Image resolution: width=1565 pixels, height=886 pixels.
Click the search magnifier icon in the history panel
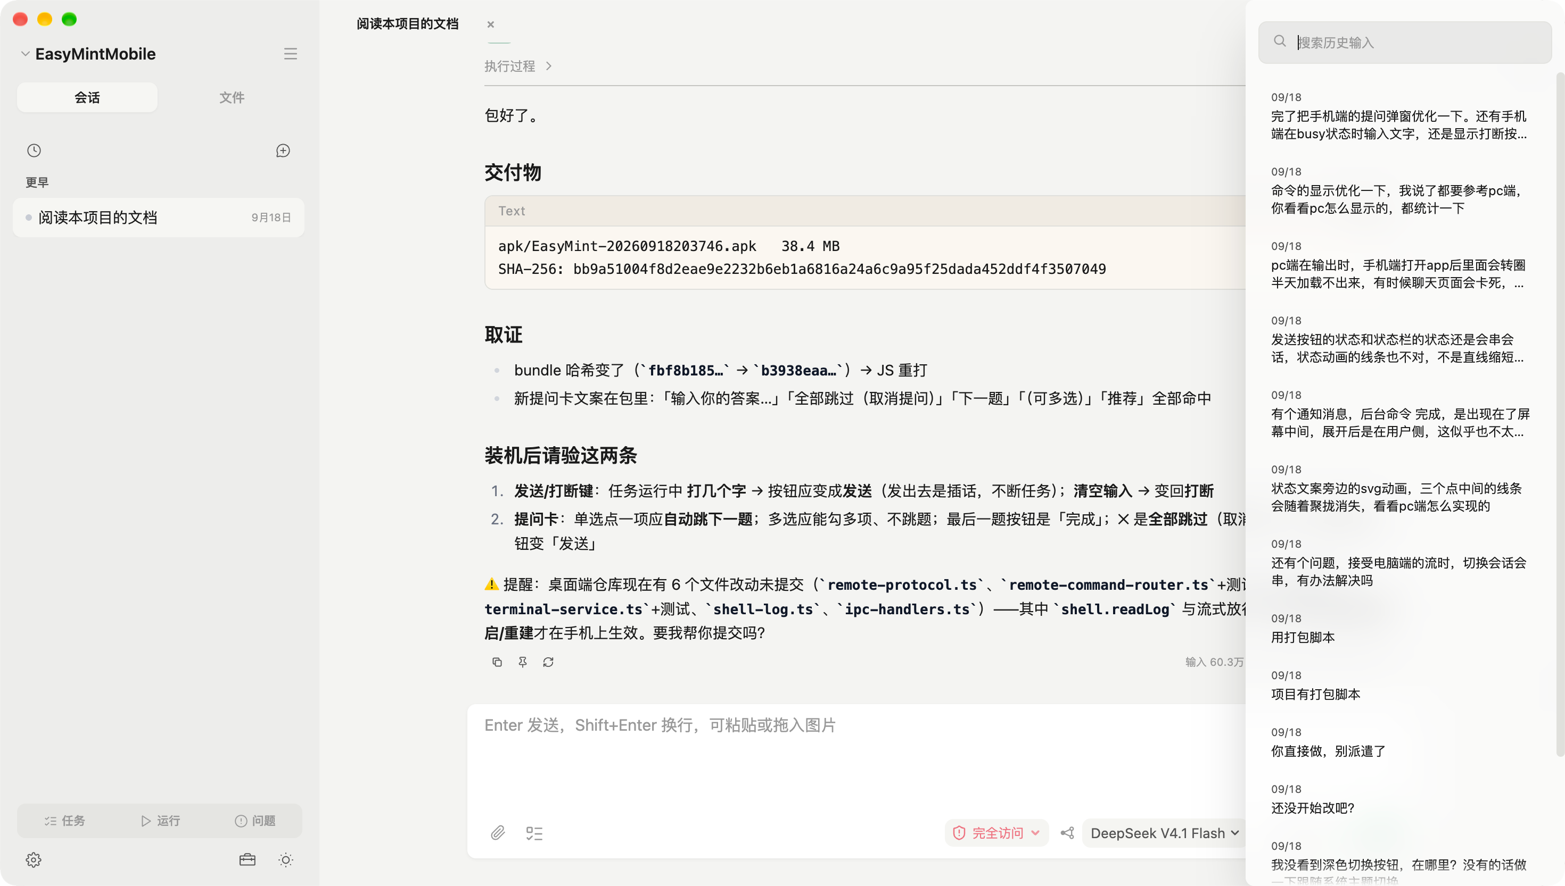(1279, 41)
